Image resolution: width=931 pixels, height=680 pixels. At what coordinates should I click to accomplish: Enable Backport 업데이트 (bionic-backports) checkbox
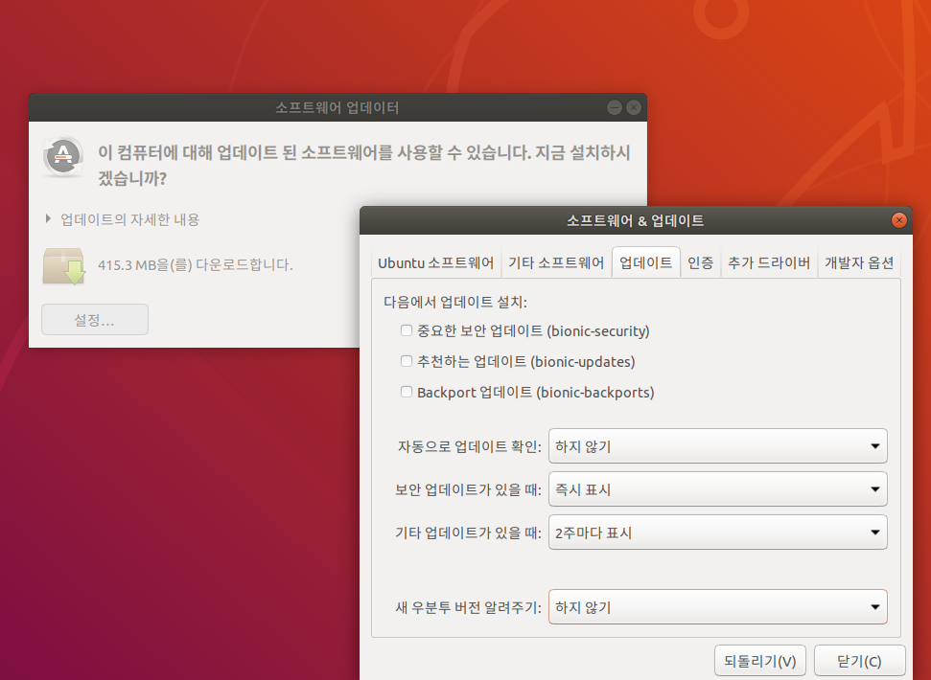pos(407,392)
